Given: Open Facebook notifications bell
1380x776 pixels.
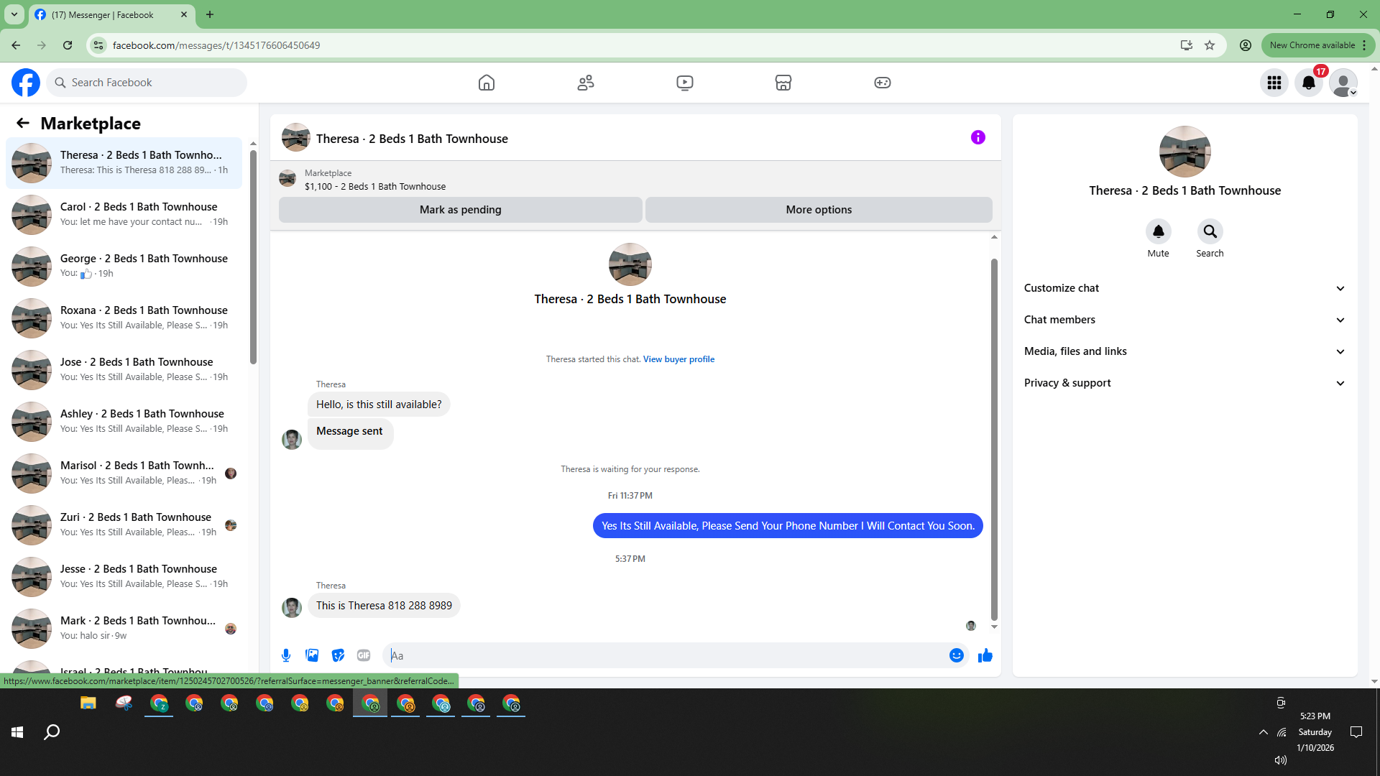Looking at the screenshot, I should [x=1309, y=83].
